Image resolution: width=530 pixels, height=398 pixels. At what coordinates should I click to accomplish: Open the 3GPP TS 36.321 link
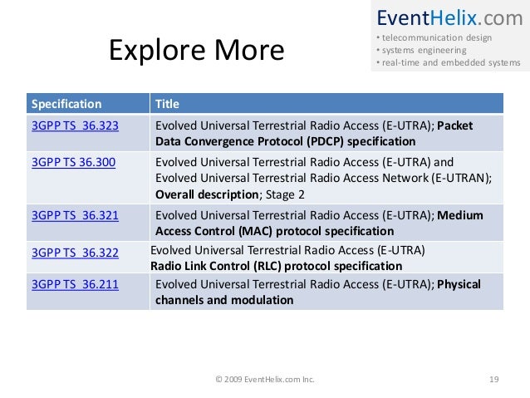coord(75,215)
